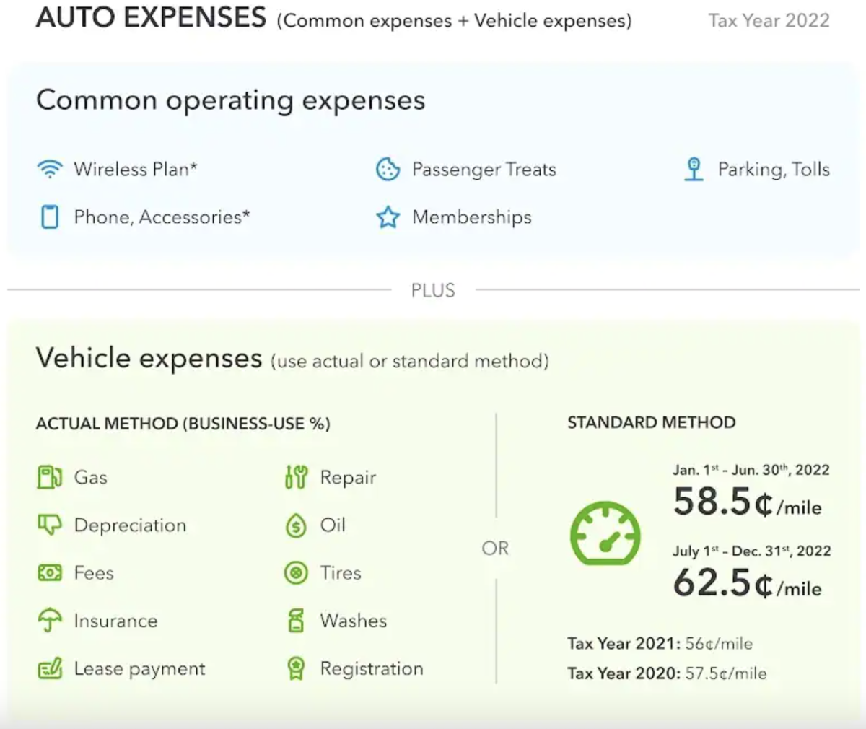The image size is (866, 729).
Task: Click the Washes spray bottle icon
Action: tap(294, 620)
